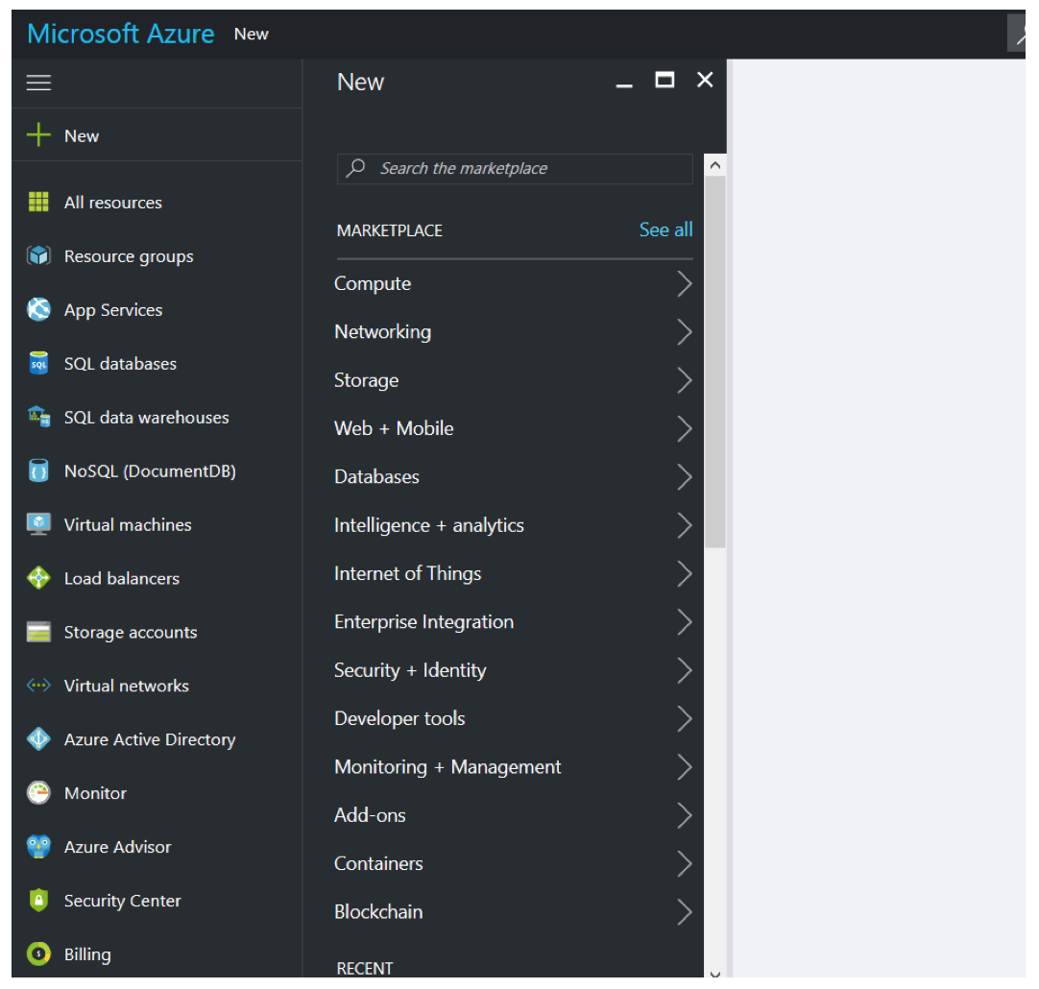Select the Virtual machines icon in sidebar

(x=38, y=524)
